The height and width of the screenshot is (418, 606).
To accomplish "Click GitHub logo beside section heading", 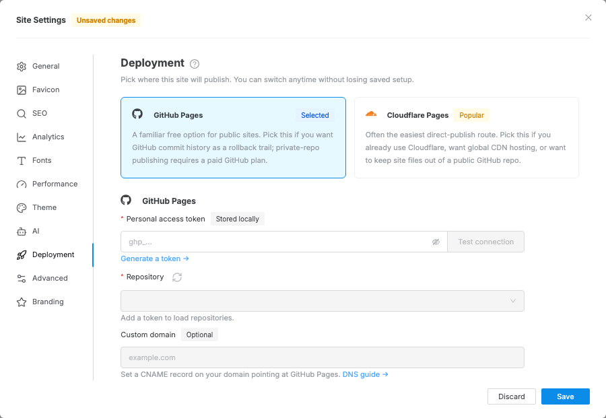I will [x=126, y=200].
